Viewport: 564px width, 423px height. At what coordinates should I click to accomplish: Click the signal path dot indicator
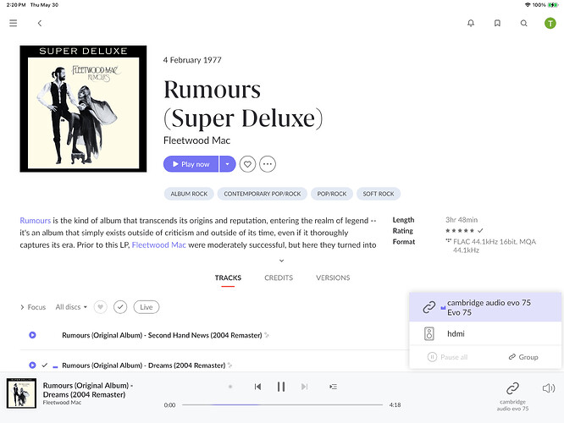[230, 387]
